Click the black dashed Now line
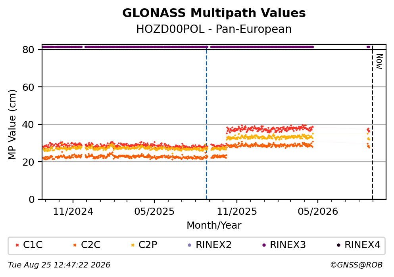This screenshot has height=277, width=394. click(372, 122)
